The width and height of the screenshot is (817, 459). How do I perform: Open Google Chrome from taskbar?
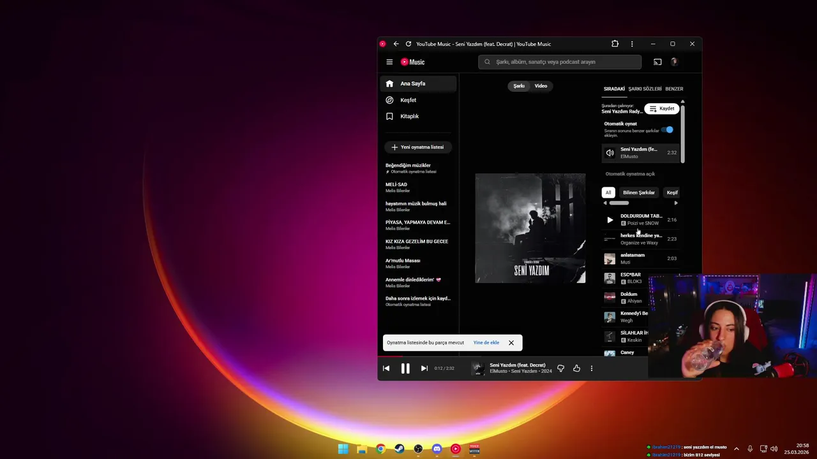pos(380,449)
